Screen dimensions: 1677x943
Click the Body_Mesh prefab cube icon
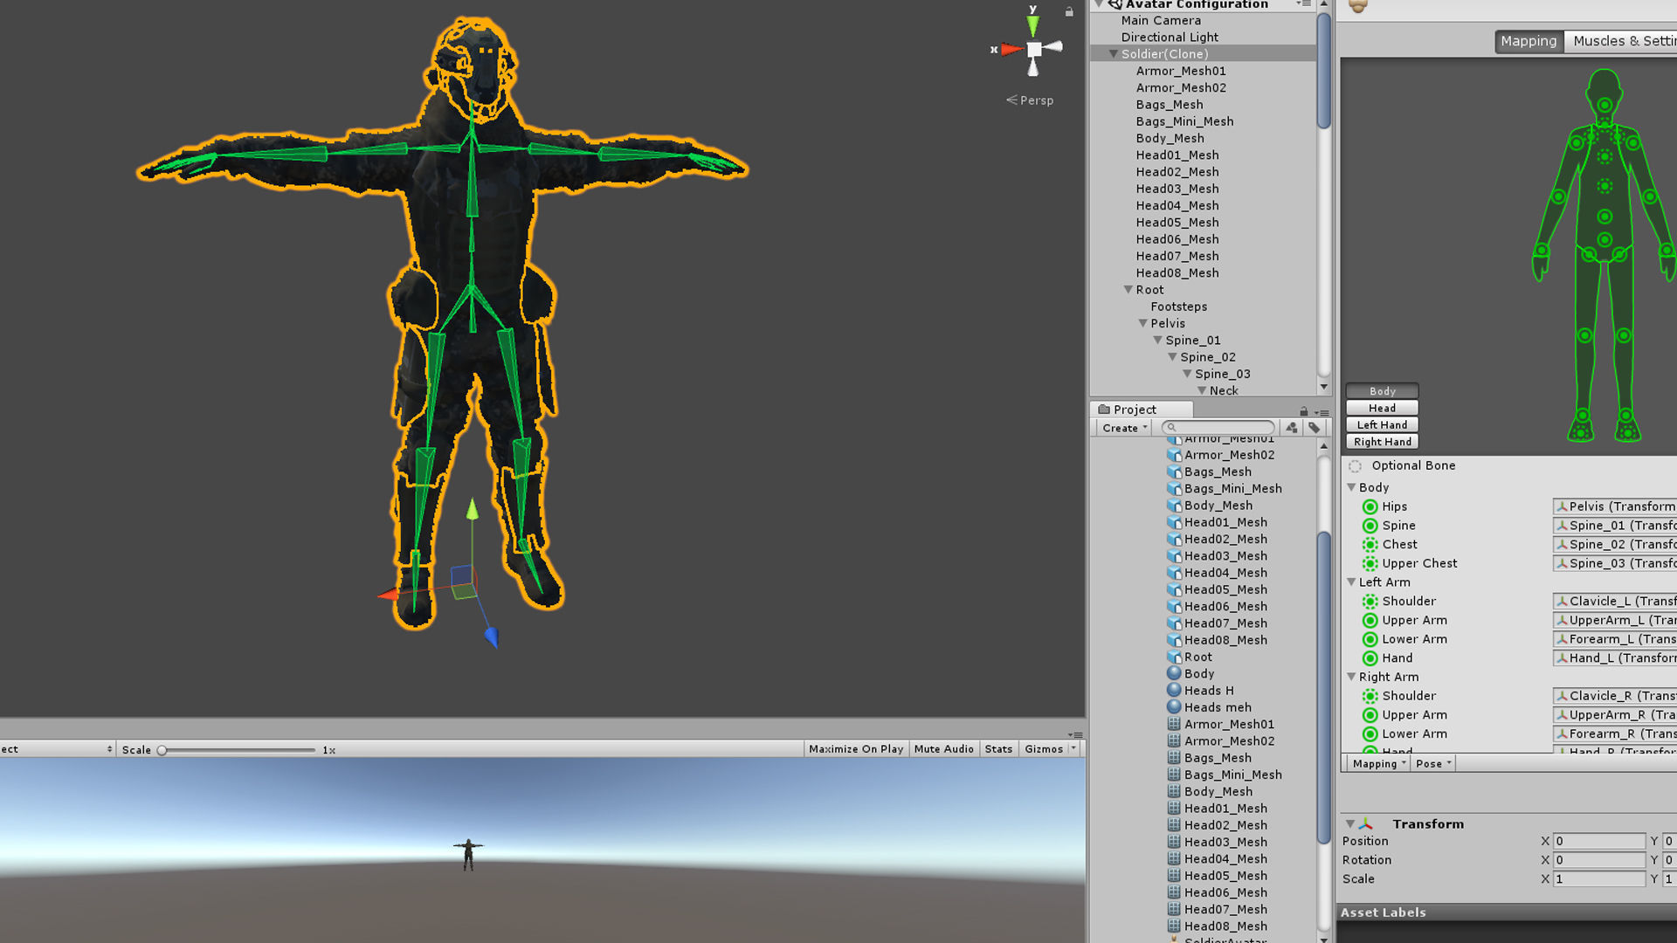[x=1174, y=506]
